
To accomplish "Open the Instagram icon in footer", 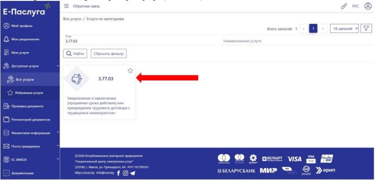I will point(125,173).
